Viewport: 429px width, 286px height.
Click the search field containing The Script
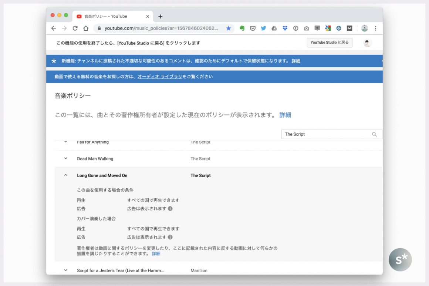pos(325,134)
